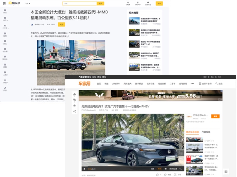The width and height of the screenshot is (237, 177).
Task: Click the orange 关注 follow button beside author
Action: (215, 116)
